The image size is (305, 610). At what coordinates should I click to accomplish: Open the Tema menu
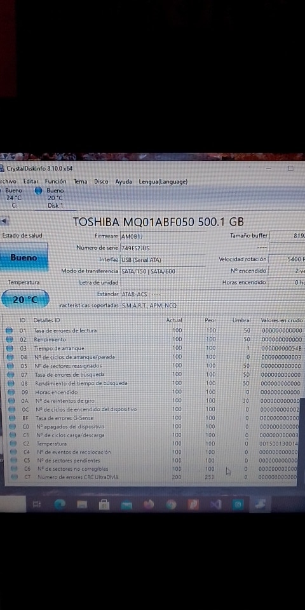(81, 181)
